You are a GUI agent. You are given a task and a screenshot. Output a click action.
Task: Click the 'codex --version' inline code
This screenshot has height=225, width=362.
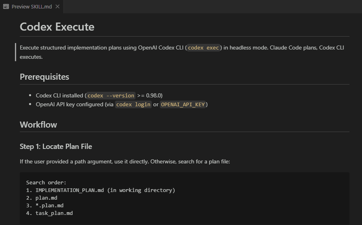coord(111,95)
